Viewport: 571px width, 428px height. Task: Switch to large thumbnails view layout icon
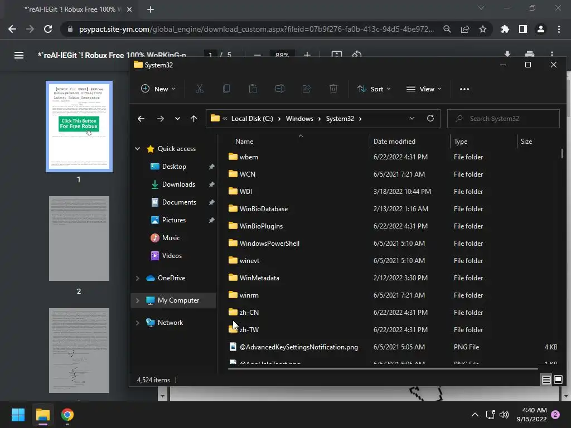(x=558, y=380)
